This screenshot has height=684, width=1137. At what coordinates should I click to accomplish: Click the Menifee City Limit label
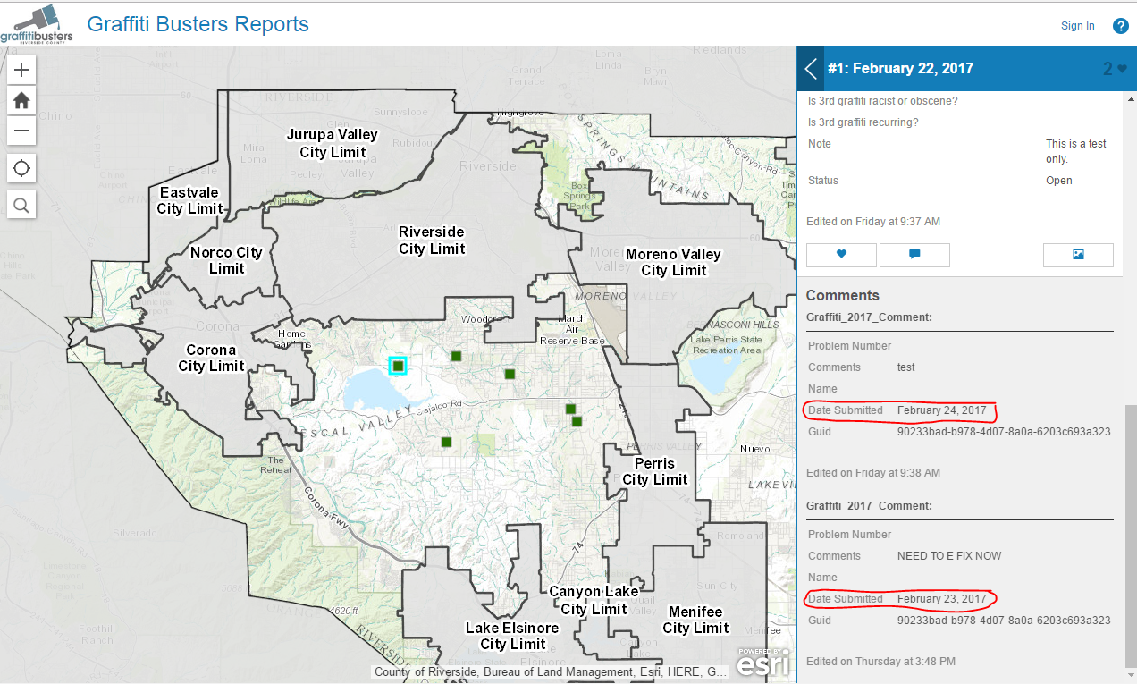(695, 620)
